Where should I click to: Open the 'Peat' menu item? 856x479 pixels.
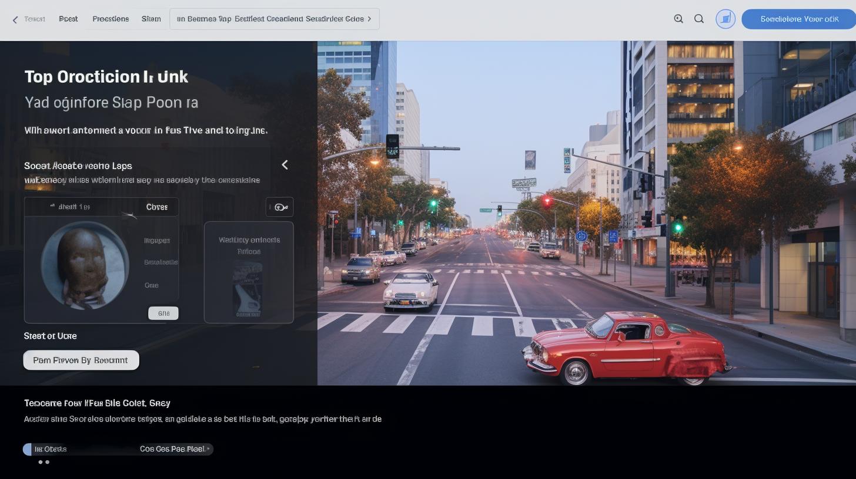[68, 19]
